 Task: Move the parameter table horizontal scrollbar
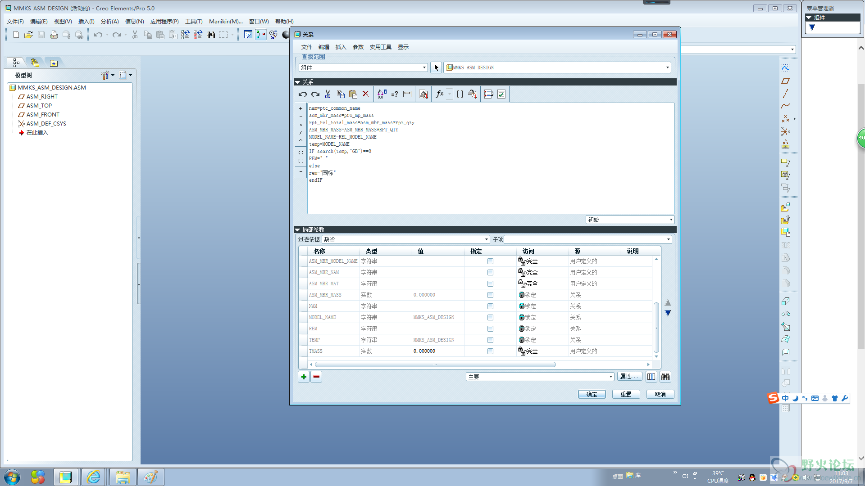point(435,364)
